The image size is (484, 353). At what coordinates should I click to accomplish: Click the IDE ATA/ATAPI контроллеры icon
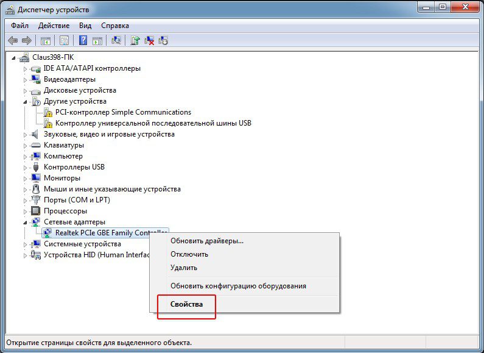[x=36, y=69]
